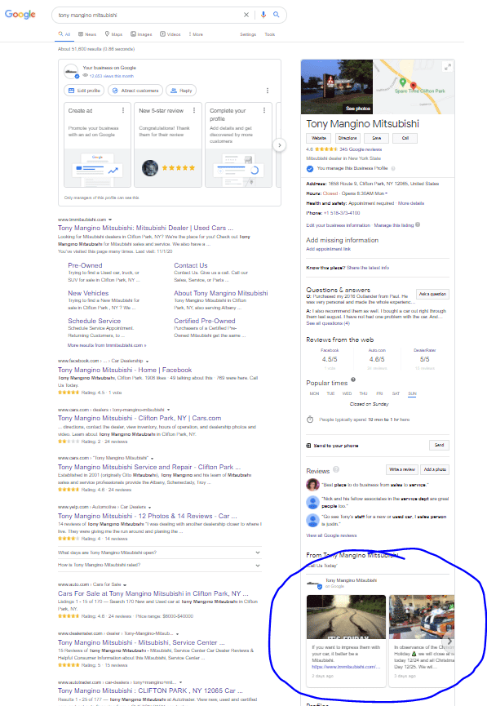Image resolution: width=487 pixels, height=706 pixels.
Task: Show next business cards with arrow
Action: [280, 145]
